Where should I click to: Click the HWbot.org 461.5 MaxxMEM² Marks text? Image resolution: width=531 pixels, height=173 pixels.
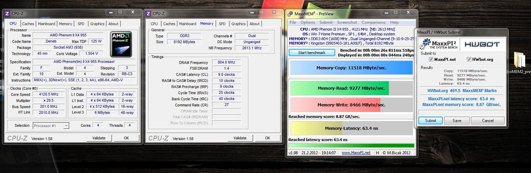click(462, 90)
